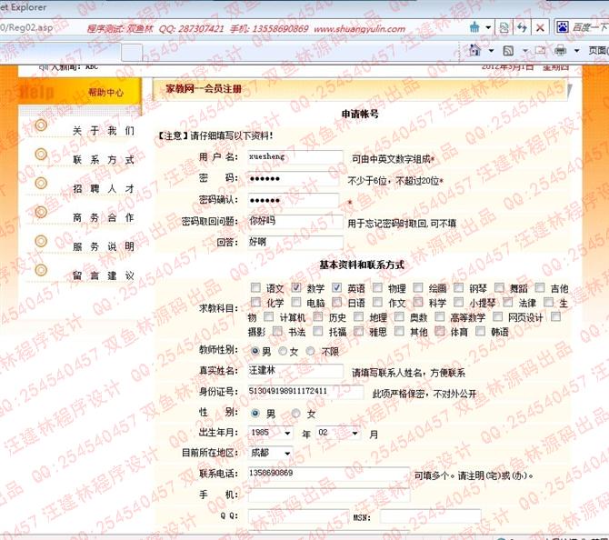Screen dimensions: 609x540
Task: Click the 家教网--会员注册 heading
Action: click(204, 89)
